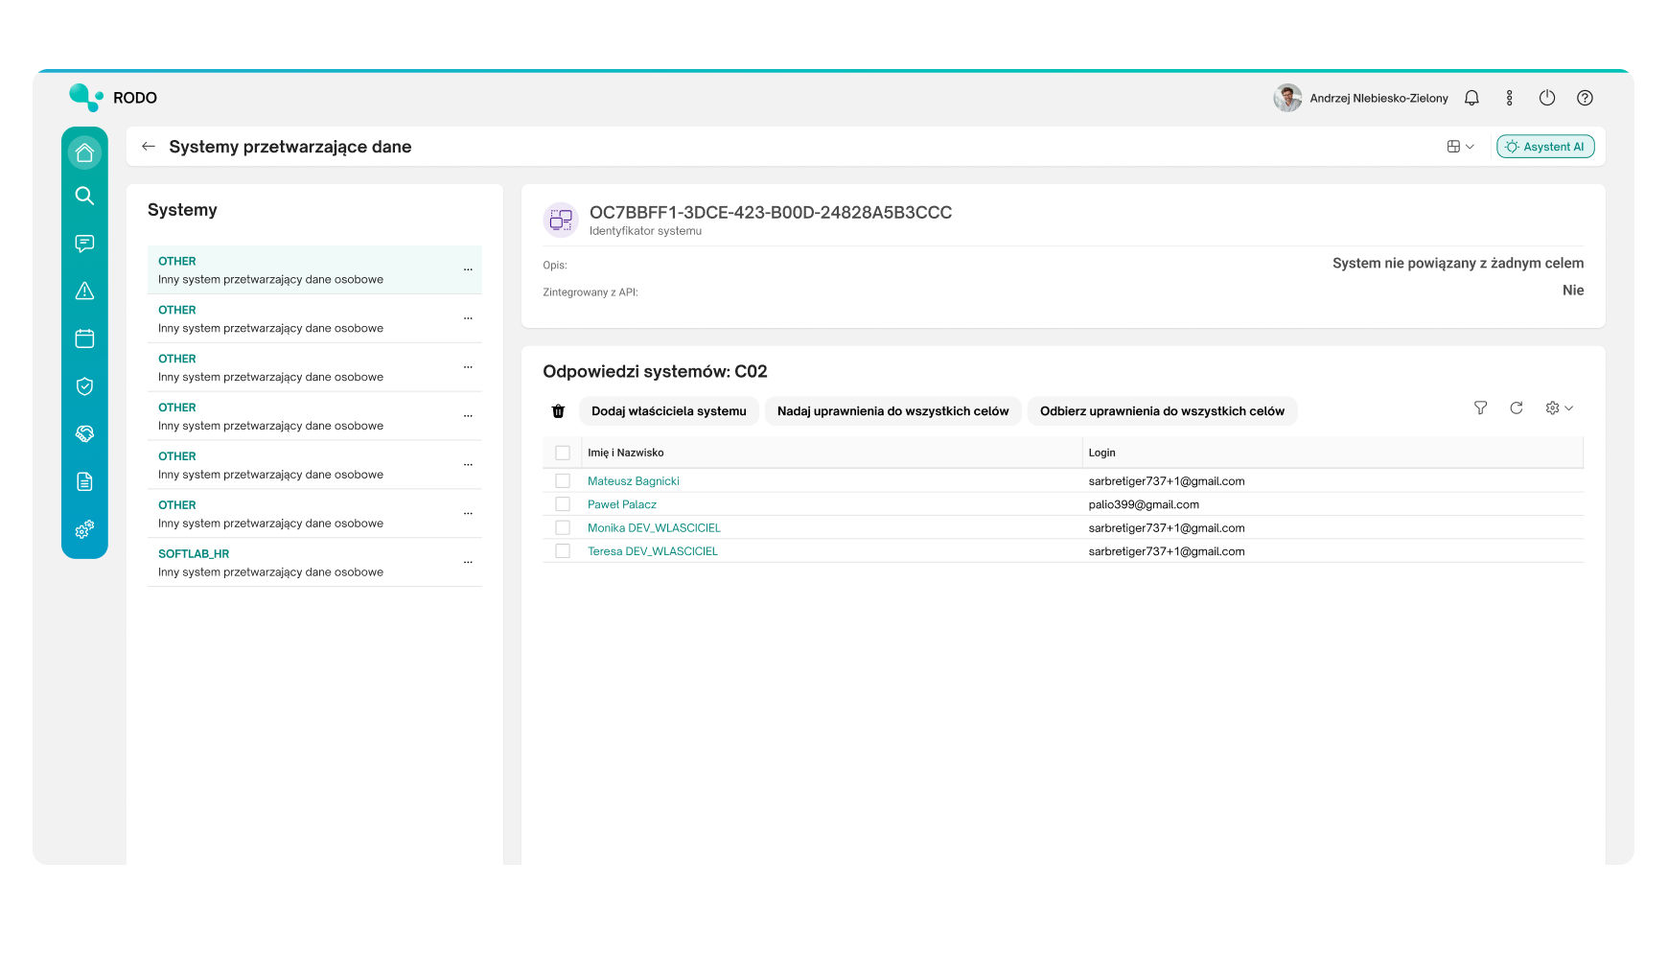Screen dimensions: 1668x955
Task: Open the filter funnel icon
Action: (x=1480, y=408)
